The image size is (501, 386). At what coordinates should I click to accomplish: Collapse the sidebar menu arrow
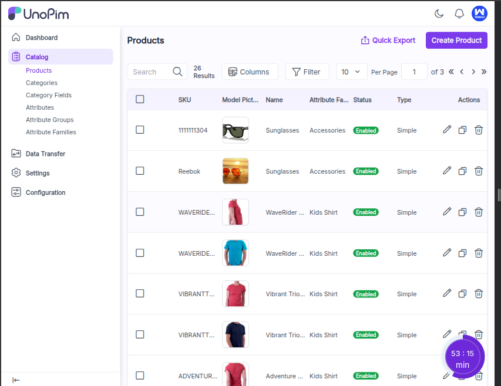(16, 380)
